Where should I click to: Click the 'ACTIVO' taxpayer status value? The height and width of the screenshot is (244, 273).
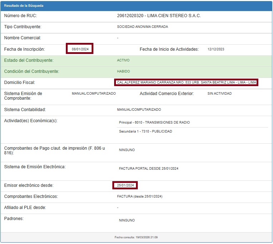(123, 60)
